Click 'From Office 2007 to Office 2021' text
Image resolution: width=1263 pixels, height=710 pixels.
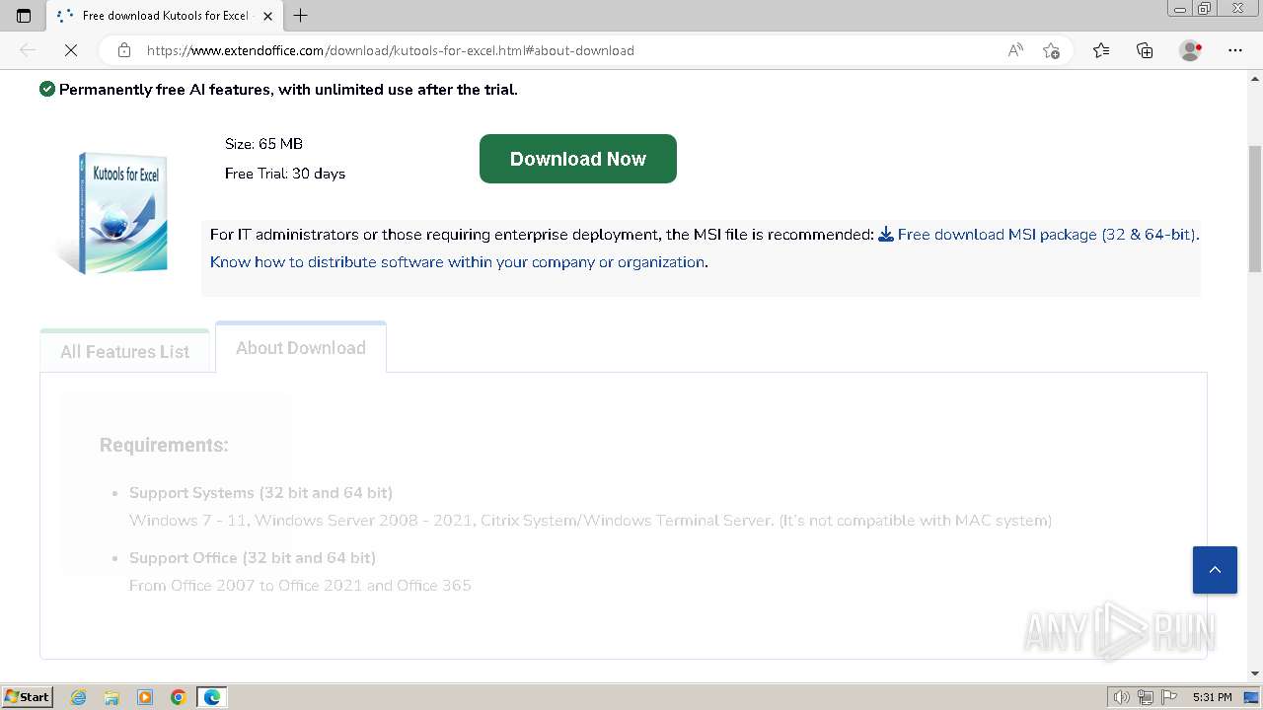(x=300, y=586)
